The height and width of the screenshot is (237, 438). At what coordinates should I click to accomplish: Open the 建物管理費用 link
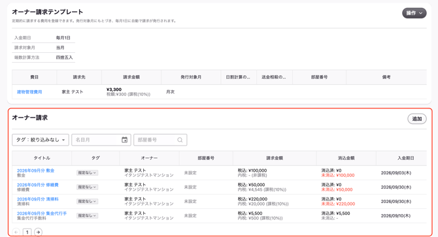(x=29, y=92)
